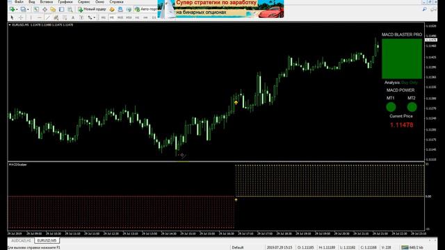Switch to H1 timeframe
The width and height of the screenshot is (445, 250).
[138, 17]
